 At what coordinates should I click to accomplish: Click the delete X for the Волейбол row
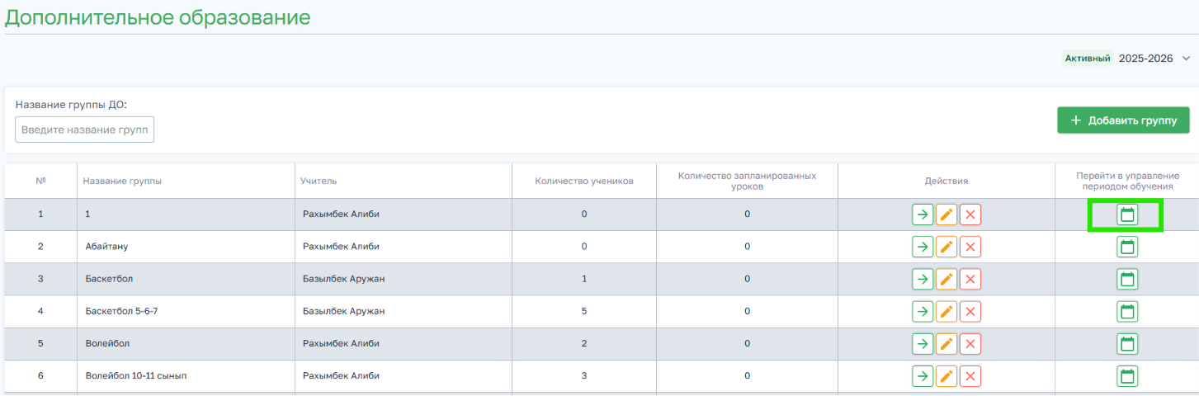click(970, 343)
